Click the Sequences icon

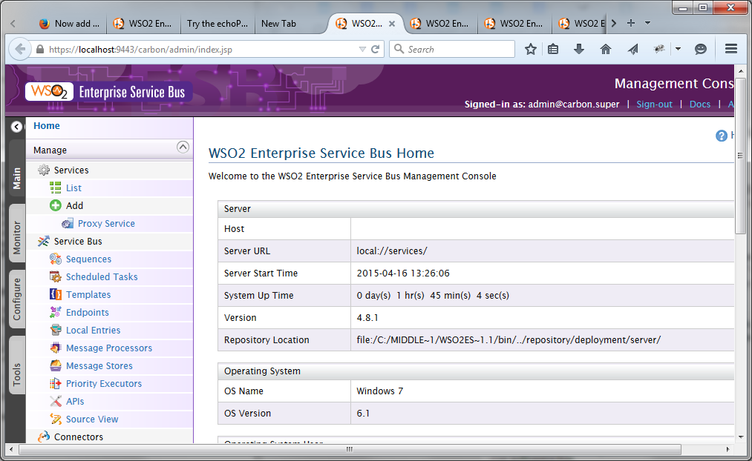56,259
